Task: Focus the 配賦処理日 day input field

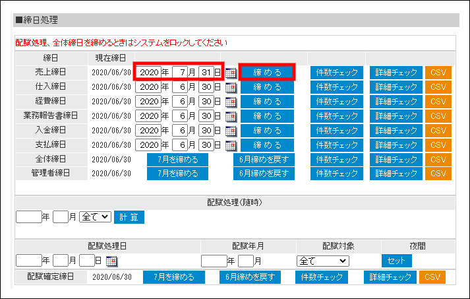Action: pyautogui.click(x=87, y=260)
